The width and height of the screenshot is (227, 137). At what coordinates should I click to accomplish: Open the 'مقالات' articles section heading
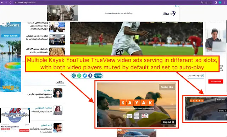pyautogui.click(x=60, y=82)
